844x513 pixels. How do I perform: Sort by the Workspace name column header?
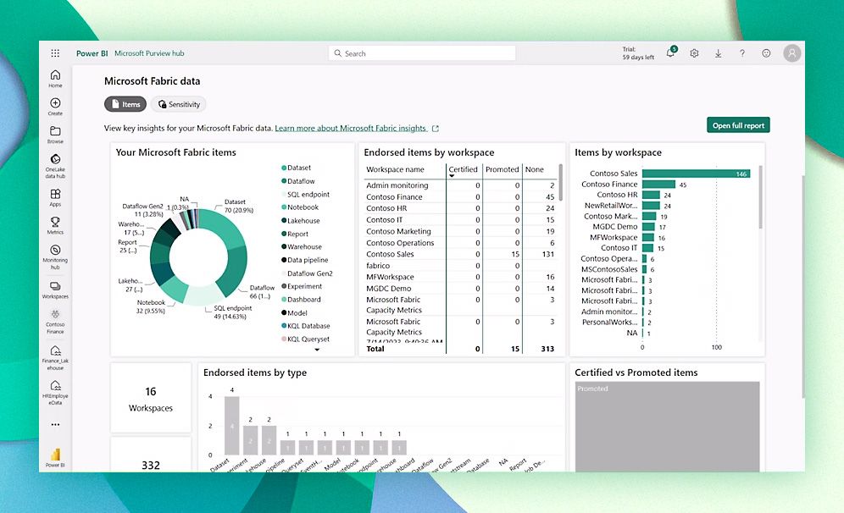395,169
